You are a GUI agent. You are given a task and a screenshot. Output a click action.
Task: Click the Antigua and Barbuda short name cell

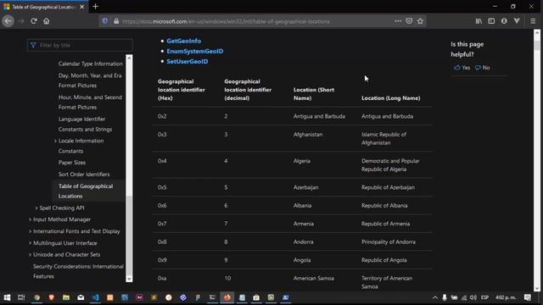click(x=319, y=116)
